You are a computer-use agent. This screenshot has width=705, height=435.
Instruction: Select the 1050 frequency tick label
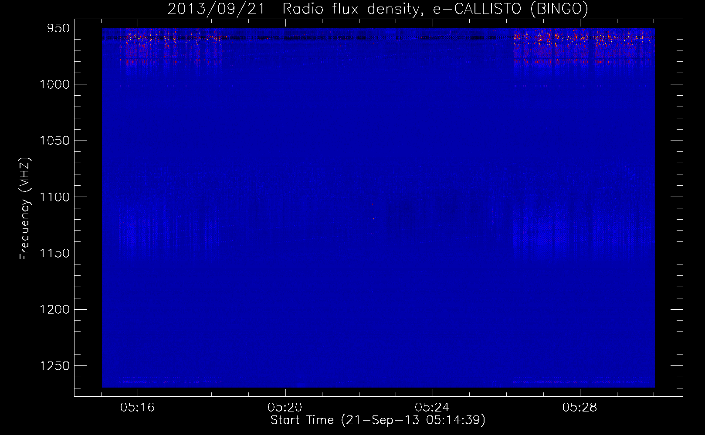point(55,141)
